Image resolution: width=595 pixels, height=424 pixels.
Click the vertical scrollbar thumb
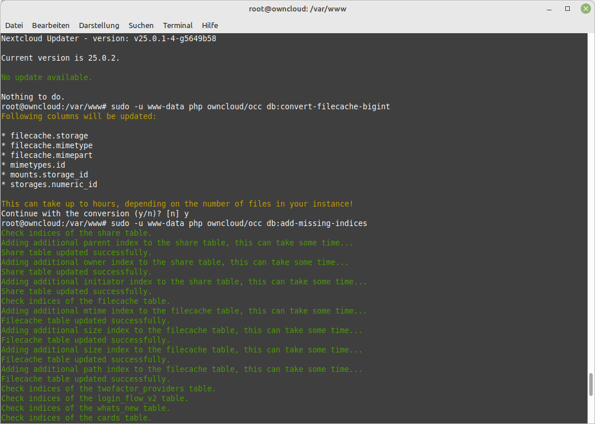pyautogui.click(x=591, y=385)
